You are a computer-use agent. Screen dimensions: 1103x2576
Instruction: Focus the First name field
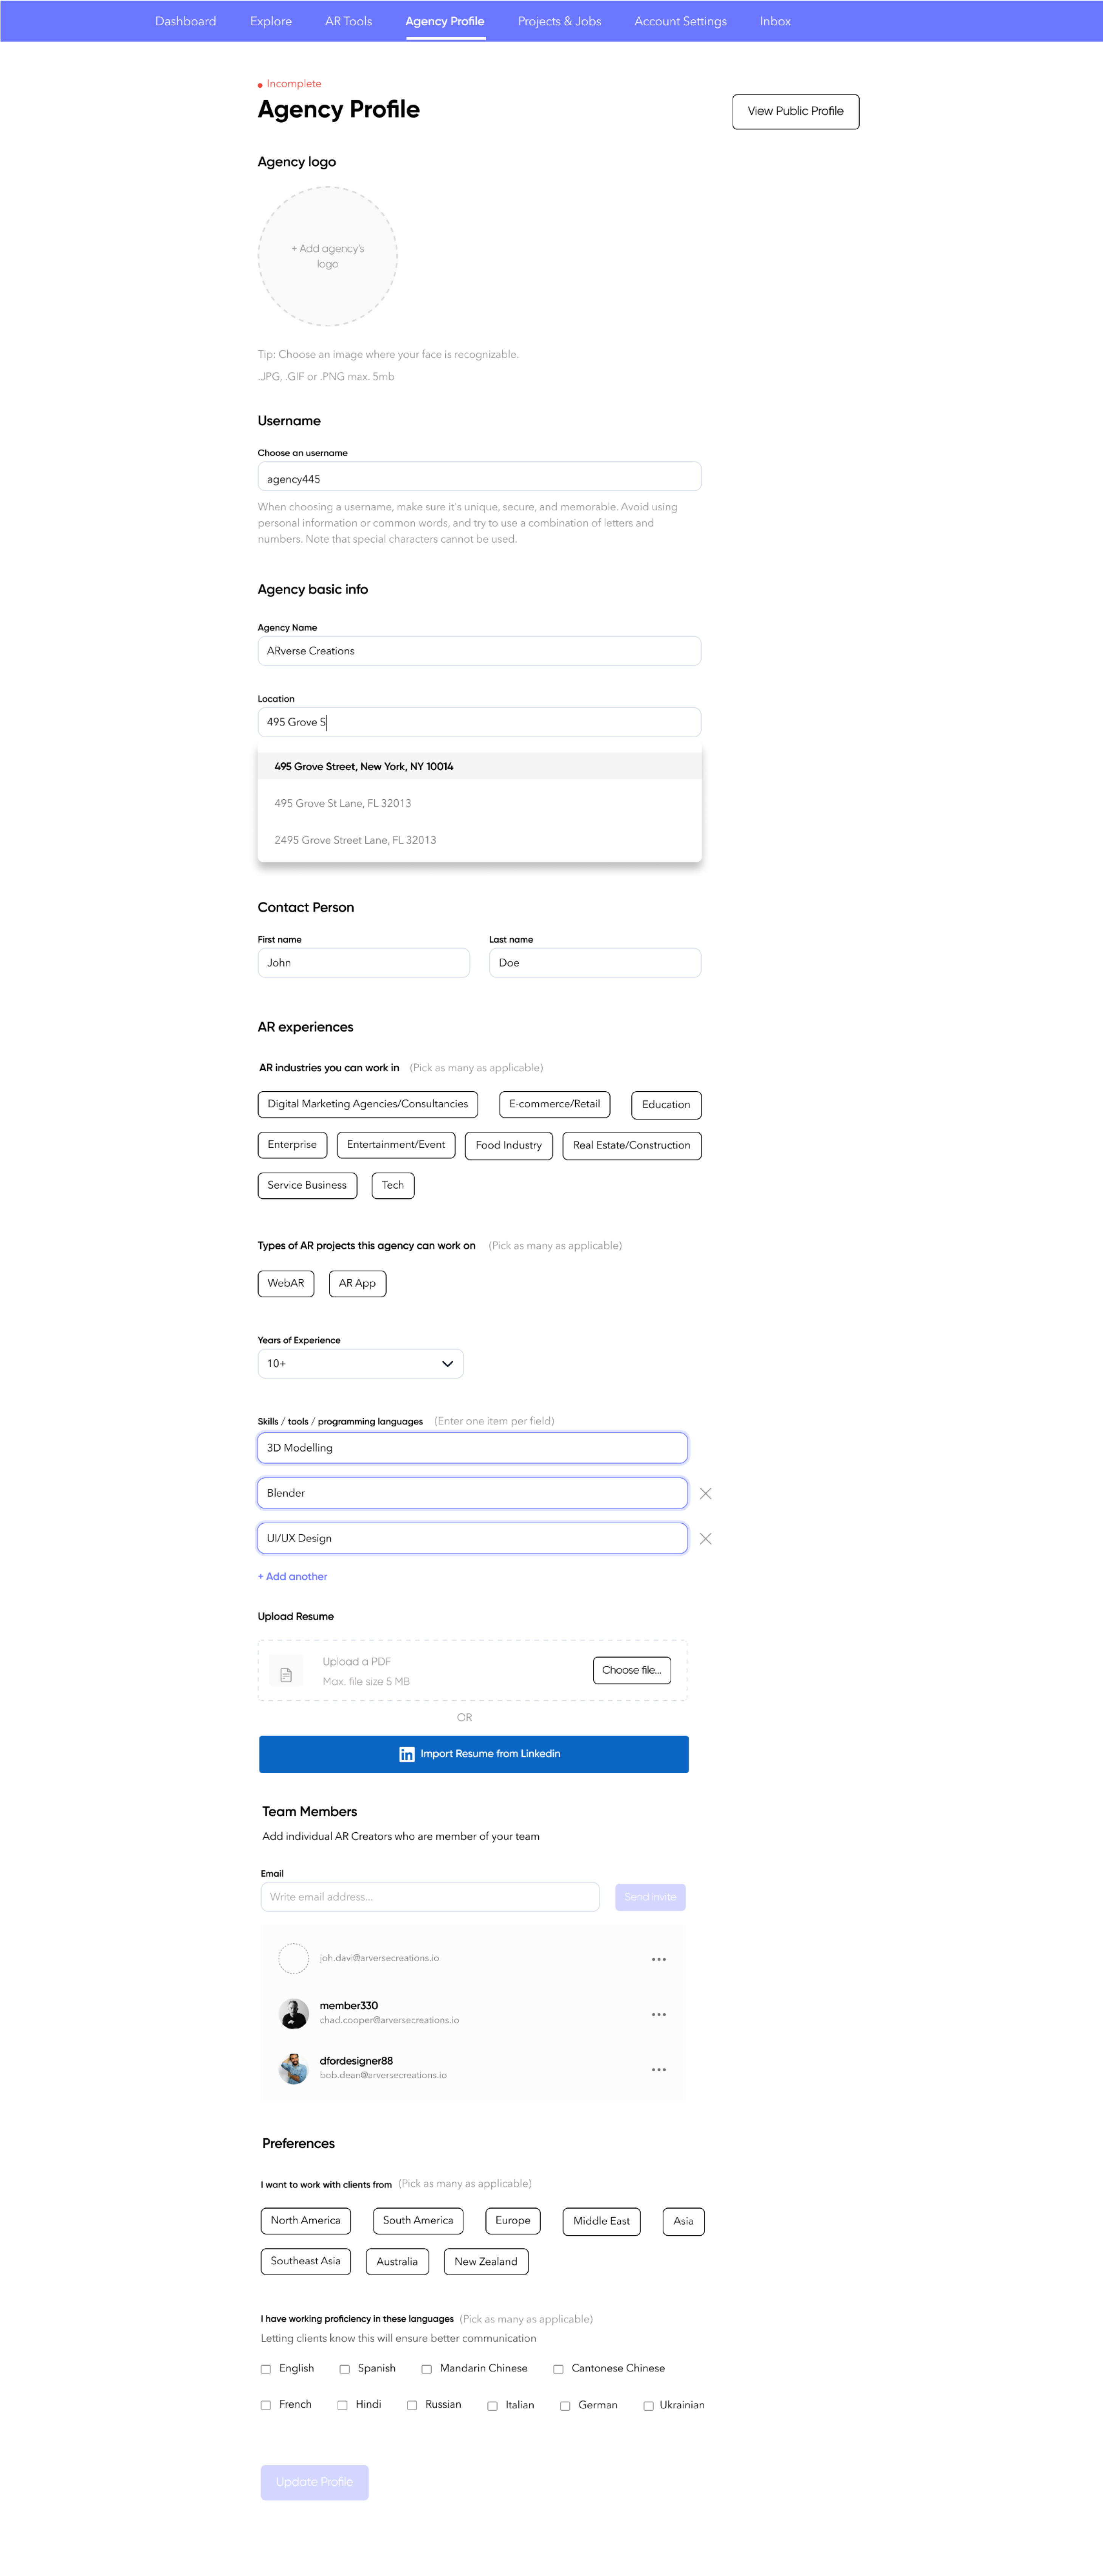click(x=364, y=963)
